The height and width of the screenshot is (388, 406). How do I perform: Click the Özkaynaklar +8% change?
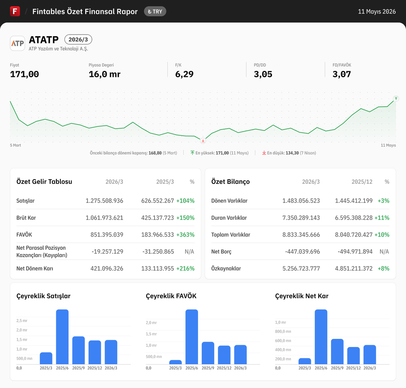pyautogui.click(x=384, y=268)
